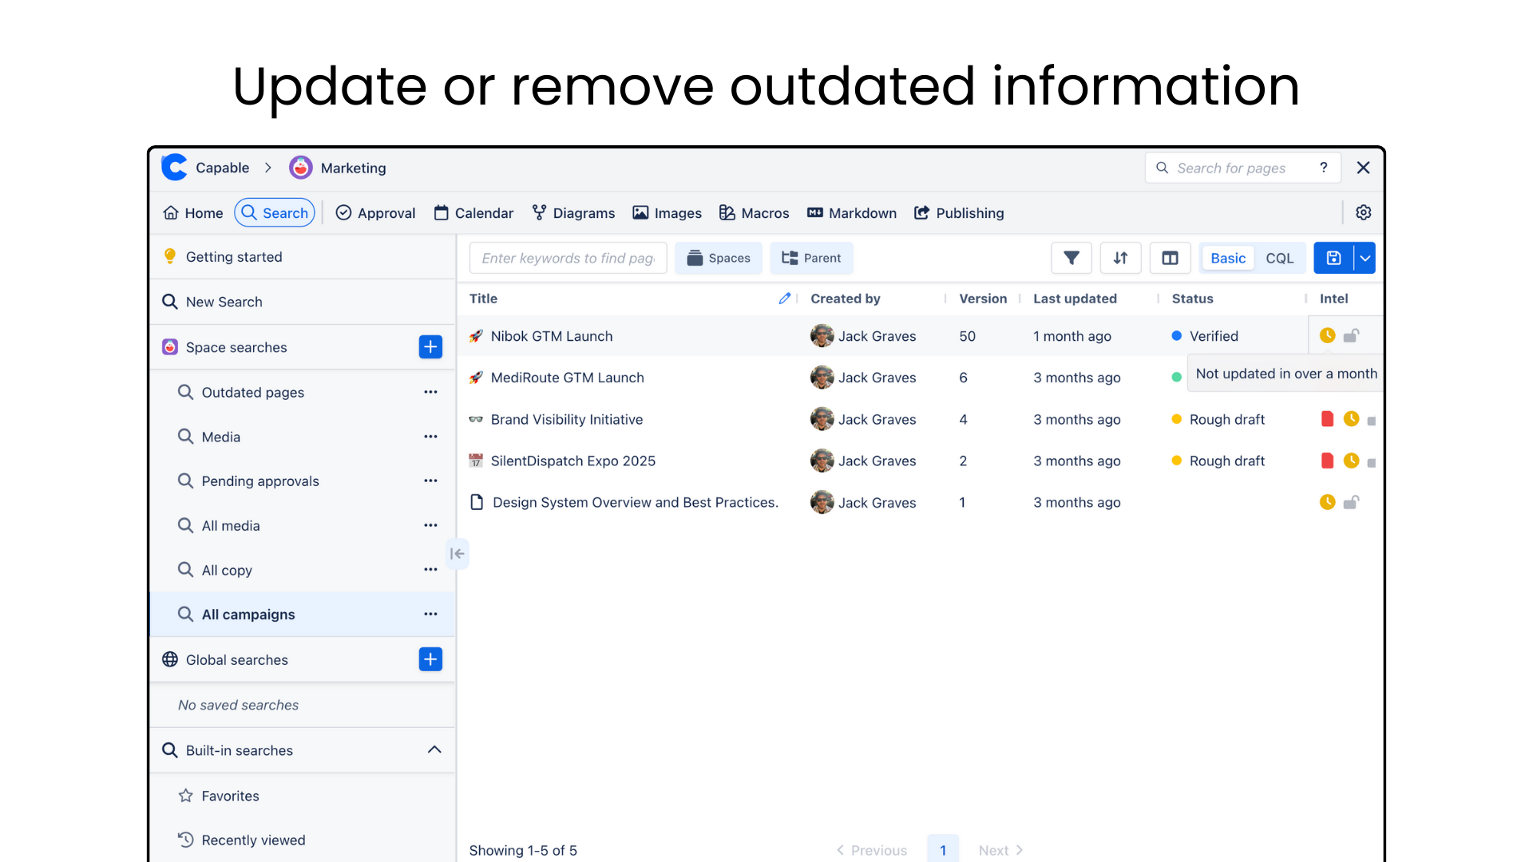Click the red Intel indicator on Brand Visibility

coord(1327,419)
